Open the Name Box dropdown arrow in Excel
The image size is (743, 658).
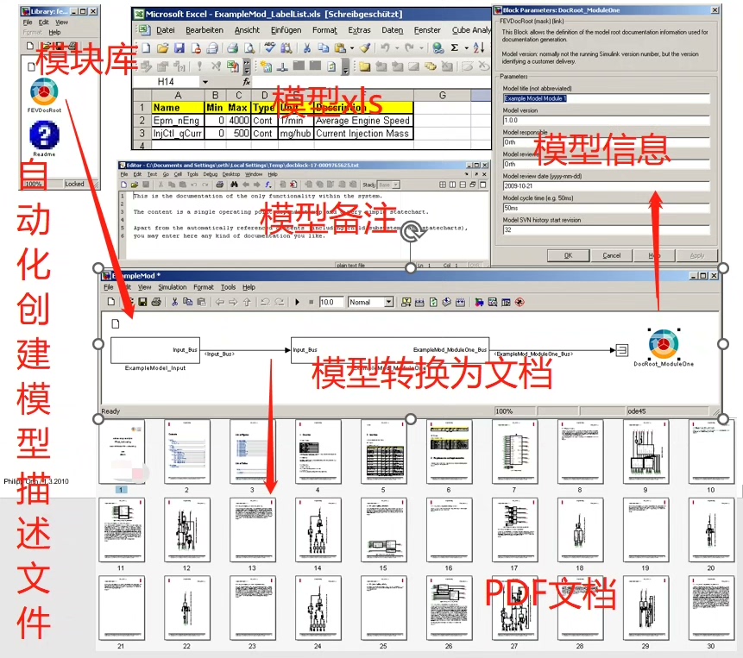coord(205,82)
